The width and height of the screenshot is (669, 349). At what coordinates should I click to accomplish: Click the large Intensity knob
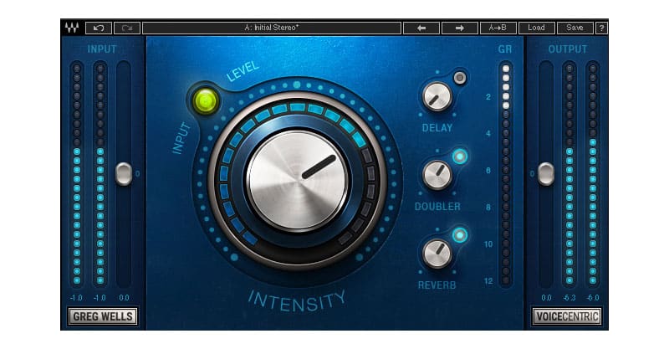pos(298,181)
